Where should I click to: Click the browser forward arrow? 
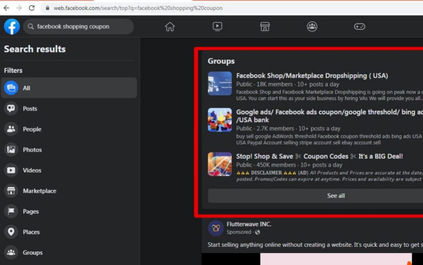pos(19,8)
